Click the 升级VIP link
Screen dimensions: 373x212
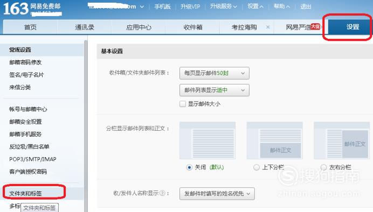(190, 6)
